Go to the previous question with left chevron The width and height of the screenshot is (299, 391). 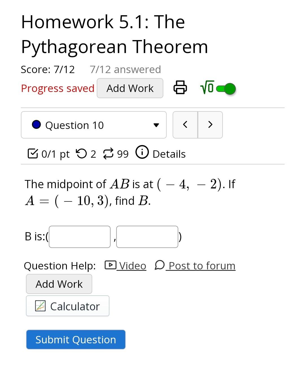tap(185, 124)
